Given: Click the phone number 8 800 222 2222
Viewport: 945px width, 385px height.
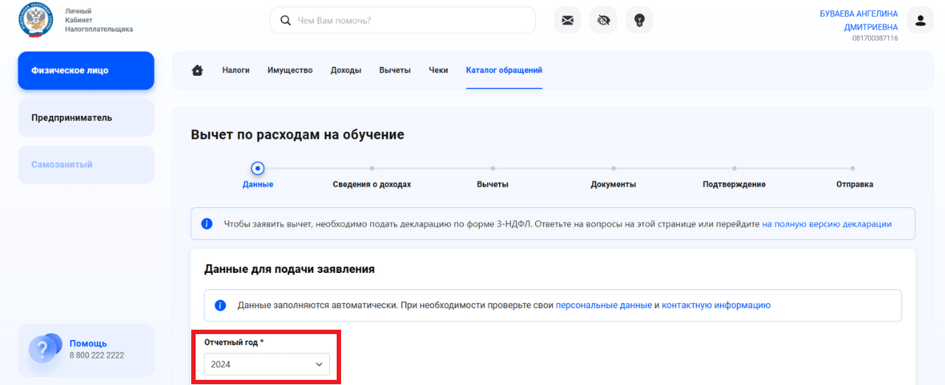Looking at the screenshot, I should [97, 355].
